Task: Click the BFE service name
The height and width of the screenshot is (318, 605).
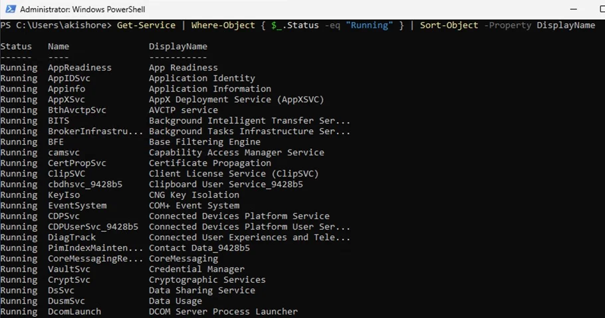Action: click(x=56, y=142)
